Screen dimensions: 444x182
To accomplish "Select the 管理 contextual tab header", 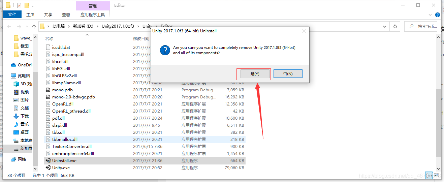I will 93,6.
